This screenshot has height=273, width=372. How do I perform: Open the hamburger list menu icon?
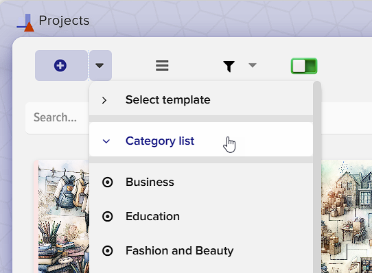pyautogui.click(x=162, y=65)
